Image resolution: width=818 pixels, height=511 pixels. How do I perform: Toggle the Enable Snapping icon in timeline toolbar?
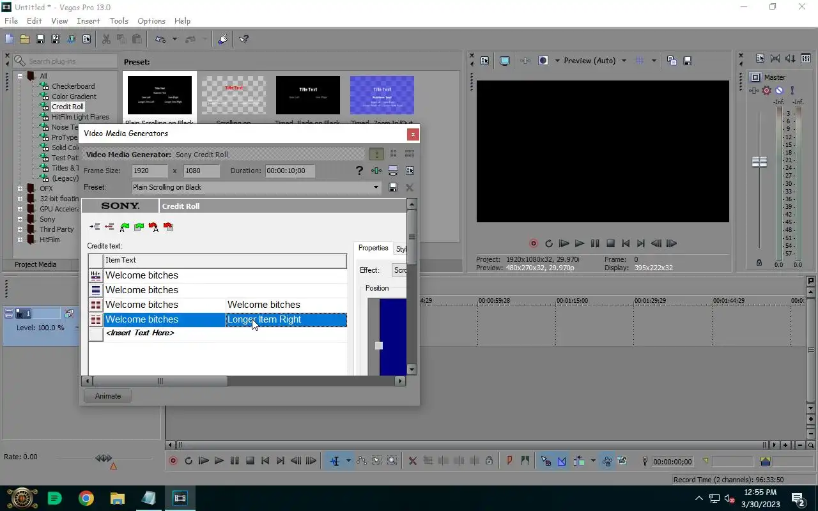(546, 461)
